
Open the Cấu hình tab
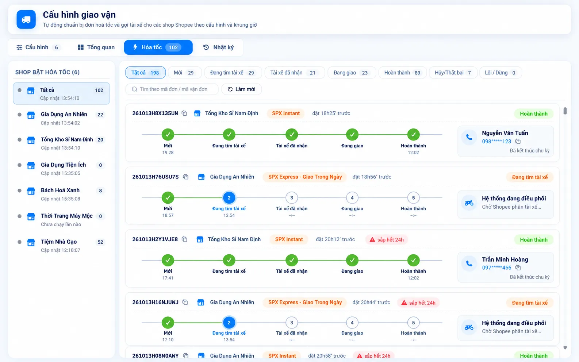pyautogui.click(x=38, y=47)
